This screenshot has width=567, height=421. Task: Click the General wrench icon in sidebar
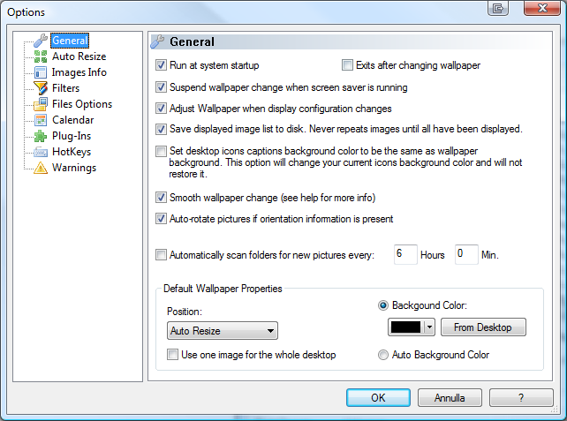click(x=41, y=41)
